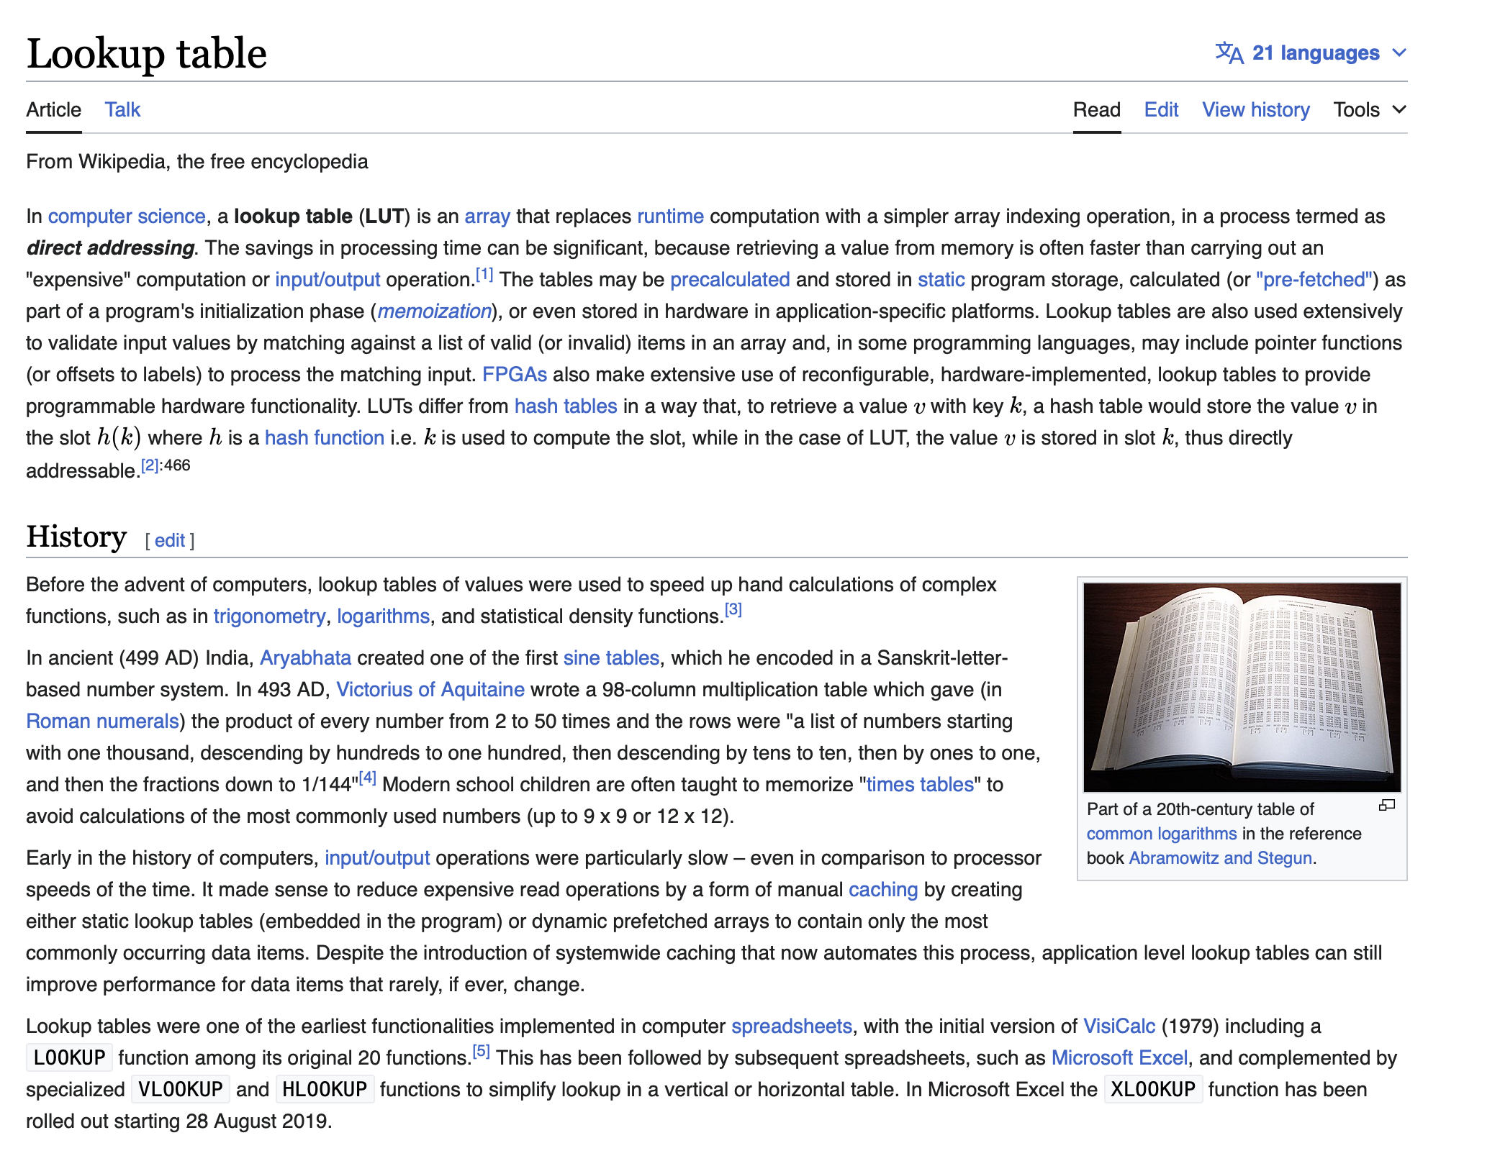Follow the sine tables link
Screen dimensions: 1500x1161
pyautogui.click(x=611, y=657)
